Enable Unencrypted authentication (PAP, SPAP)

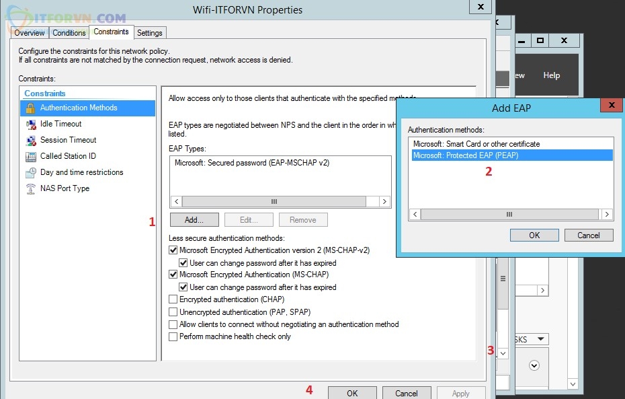coord(173,312)
